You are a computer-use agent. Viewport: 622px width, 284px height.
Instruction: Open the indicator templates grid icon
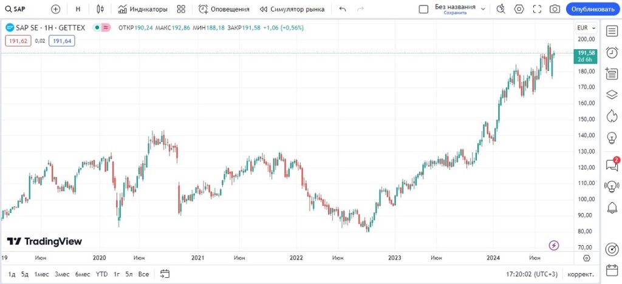click(181, 8)
